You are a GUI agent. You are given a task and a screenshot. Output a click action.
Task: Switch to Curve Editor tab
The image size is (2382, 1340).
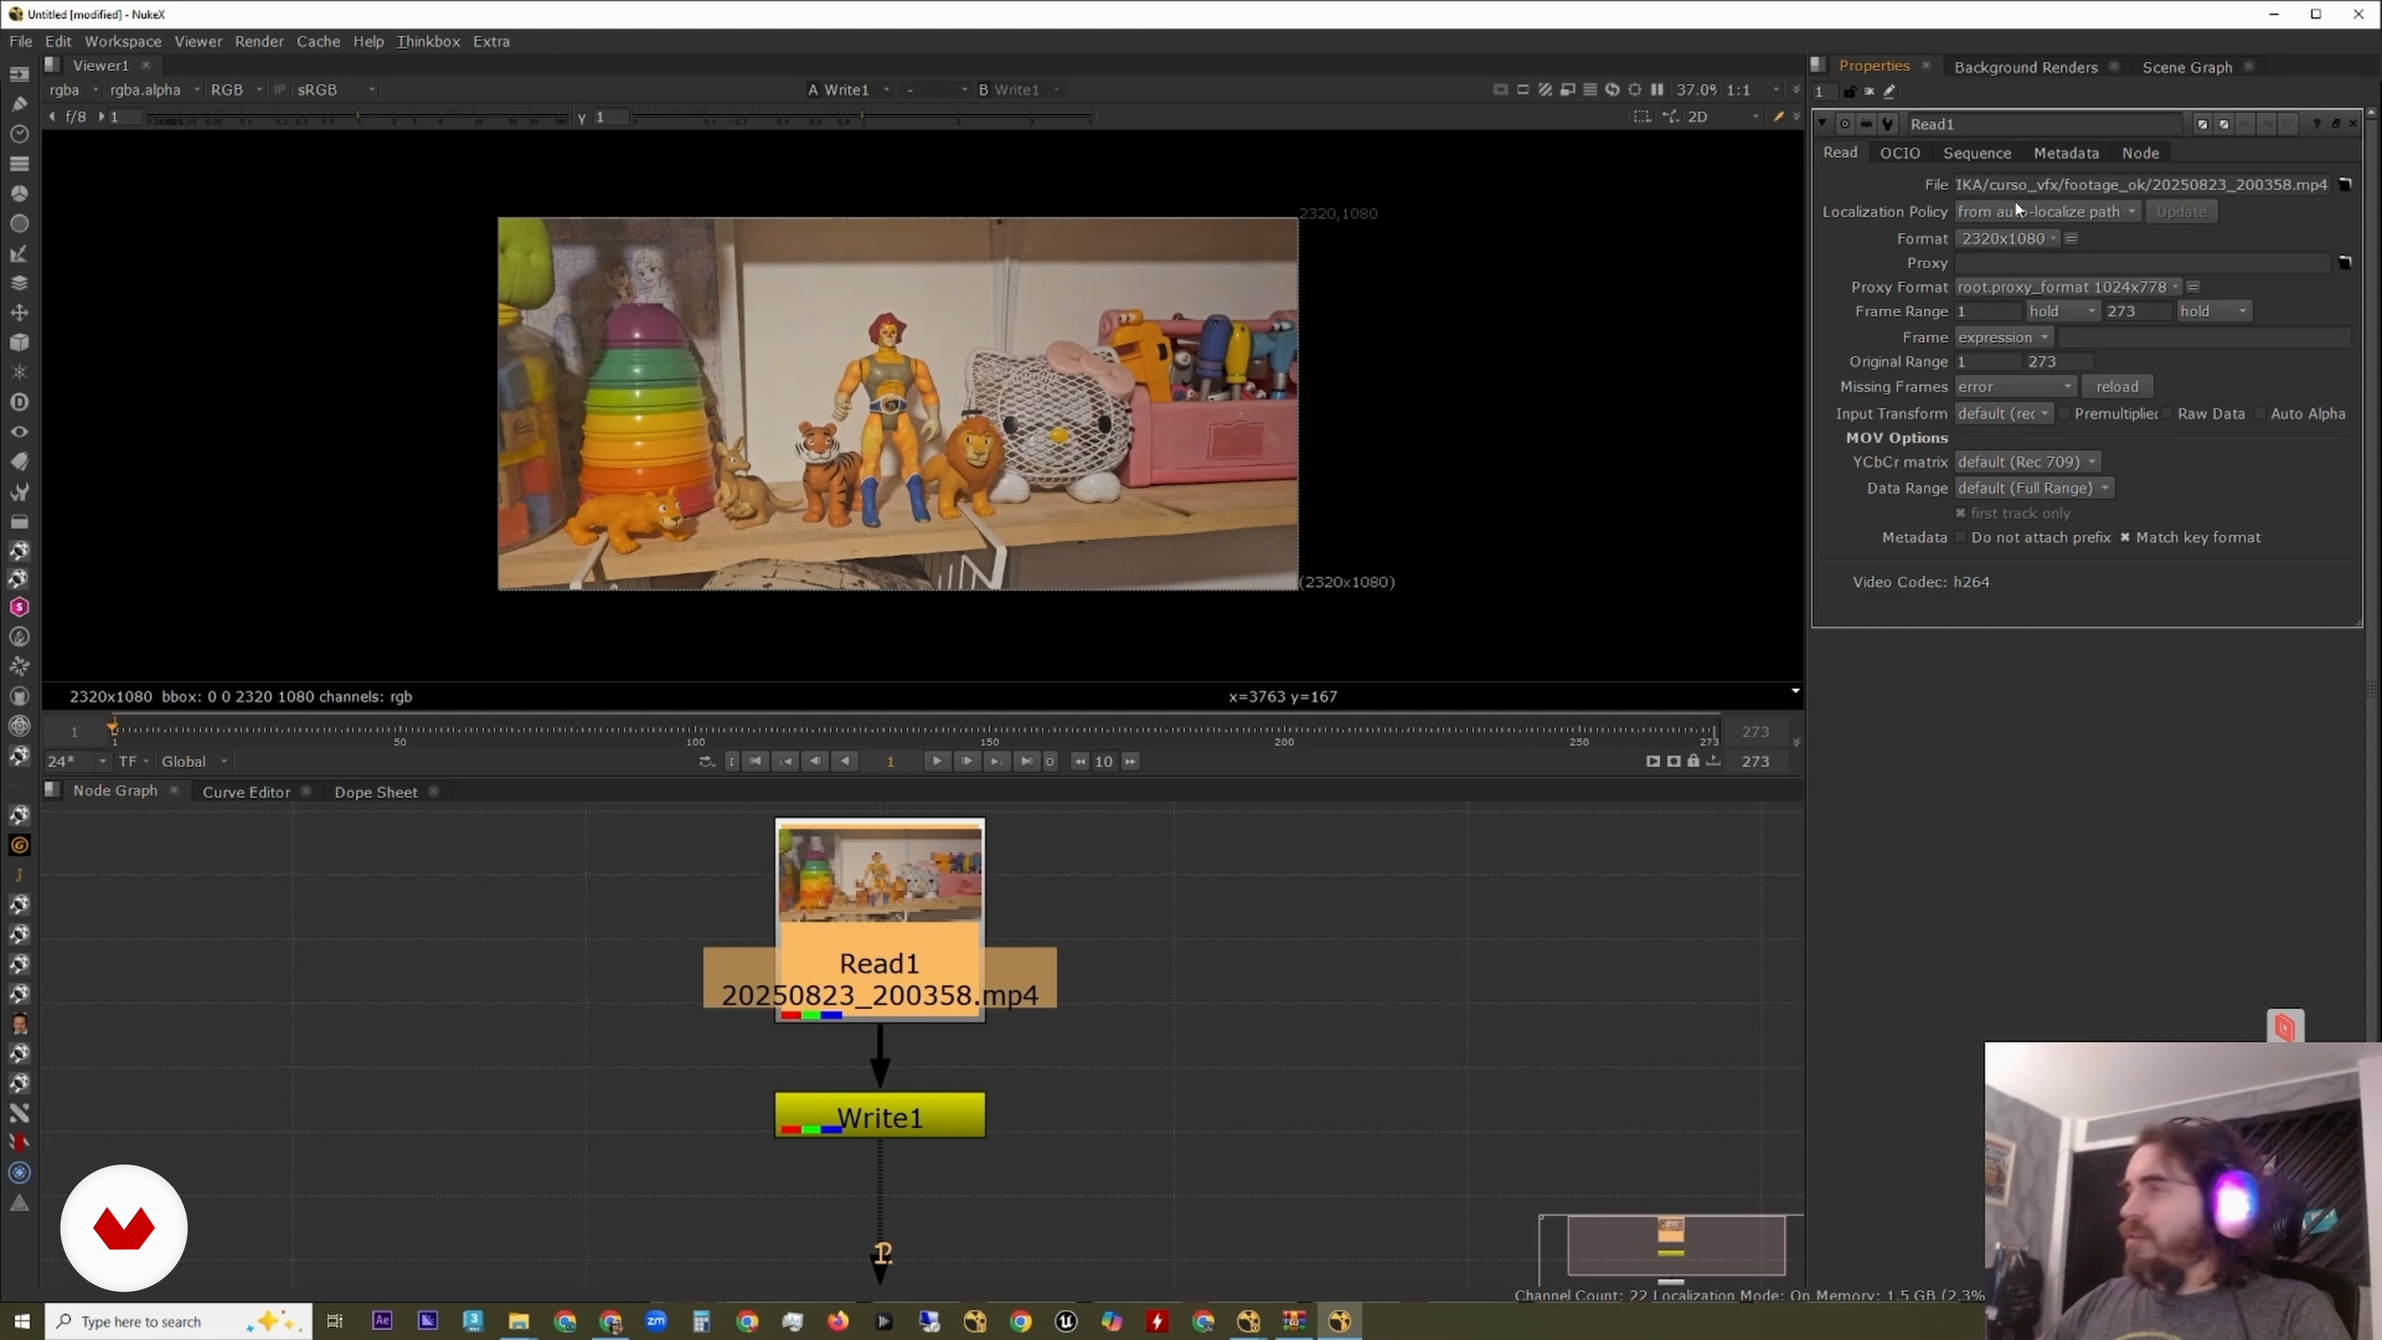point(246,793)
